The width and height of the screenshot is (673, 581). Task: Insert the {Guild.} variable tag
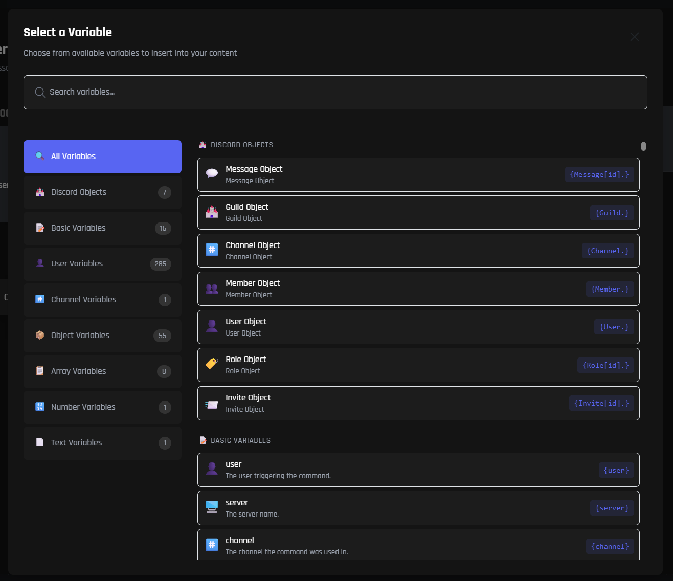612,213
